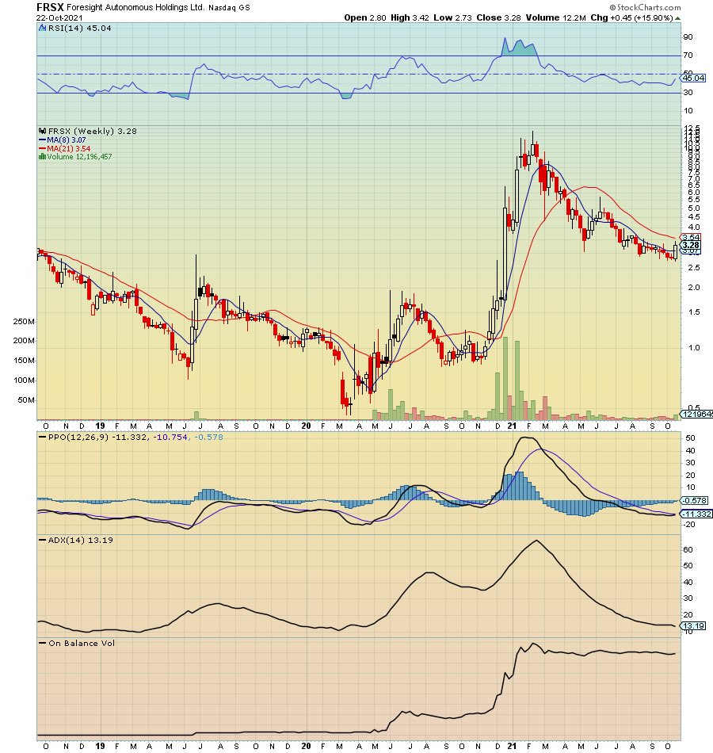Click the MA(21) 3.54 legend entry
This screenshot has width=713, height=753.
pyautogui.click(x=69, y=149)
